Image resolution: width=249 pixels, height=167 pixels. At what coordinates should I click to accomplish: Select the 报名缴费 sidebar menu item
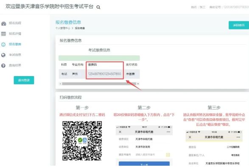pyautogui.click(x=15, y=44)
